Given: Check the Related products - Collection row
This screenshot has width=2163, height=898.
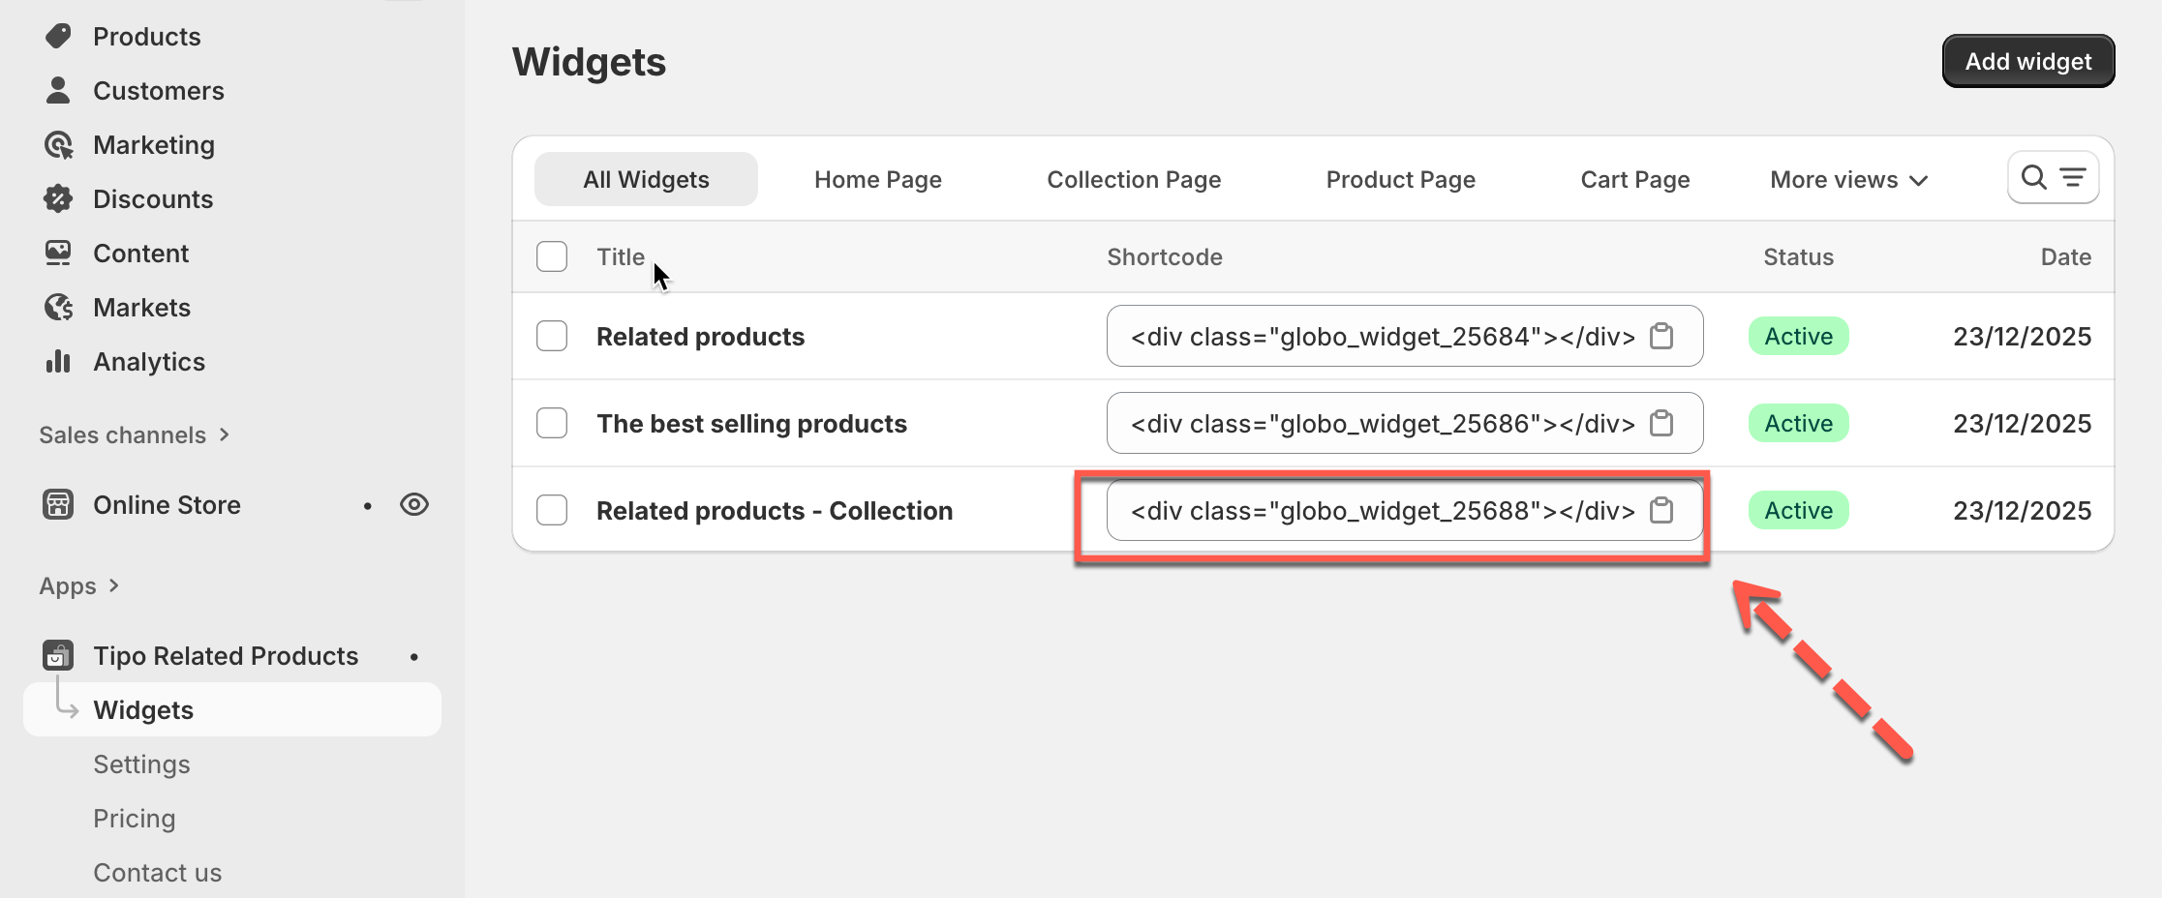Looking at the screenshot, I should 552,510.
